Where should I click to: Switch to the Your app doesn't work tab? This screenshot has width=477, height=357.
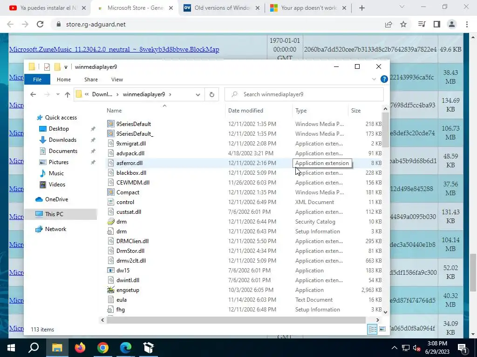pos(308,8)
